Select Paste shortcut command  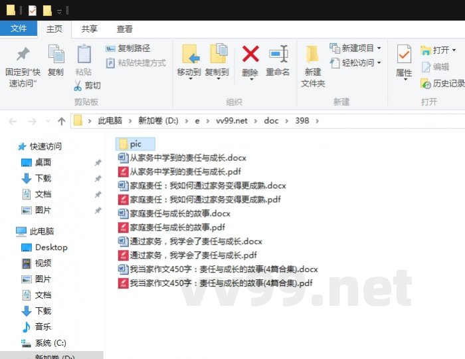pos(136,63)
